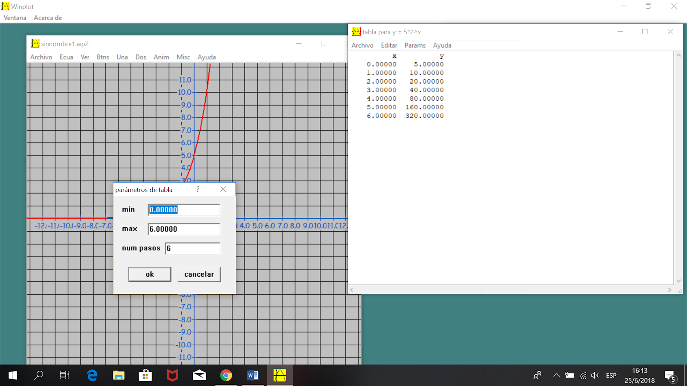Click Winplot icon in tabla title bar
Screen dimensions: 687x386
tap(356, 32)
